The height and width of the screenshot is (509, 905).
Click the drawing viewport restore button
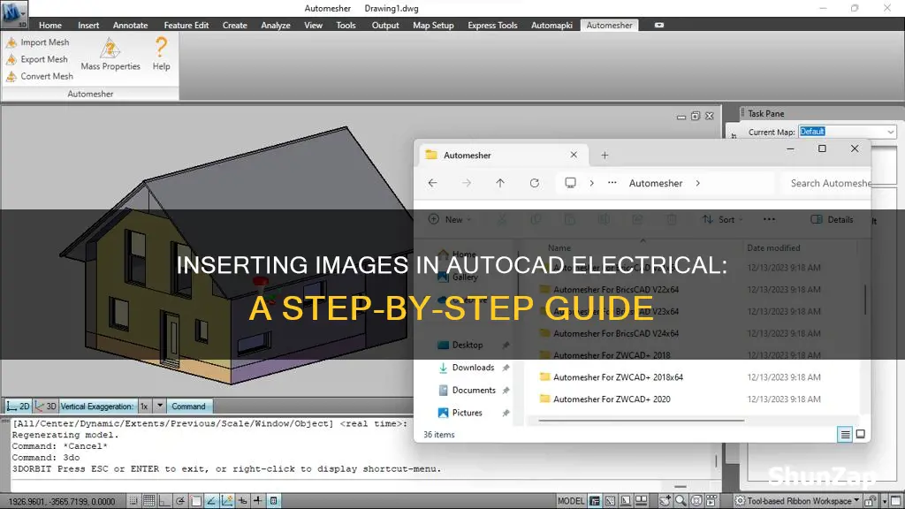click(x=695, y=116)
